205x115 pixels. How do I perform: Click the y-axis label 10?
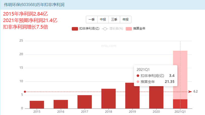21,81
